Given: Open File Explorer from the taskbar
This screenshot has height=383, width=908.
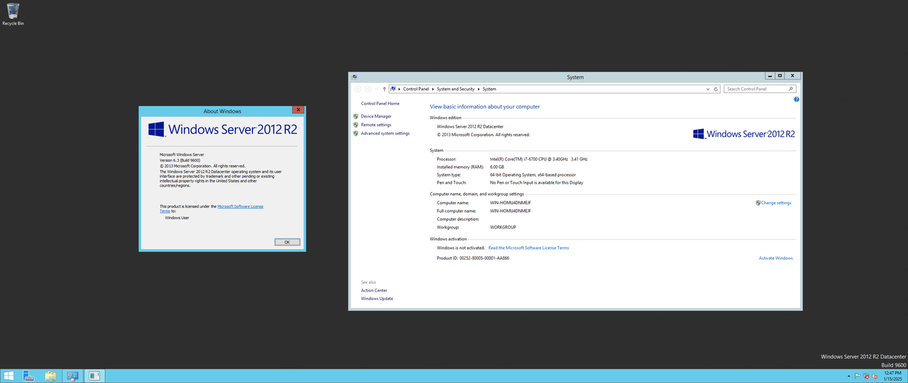Looking at the screenshot, I should (50, 376).
